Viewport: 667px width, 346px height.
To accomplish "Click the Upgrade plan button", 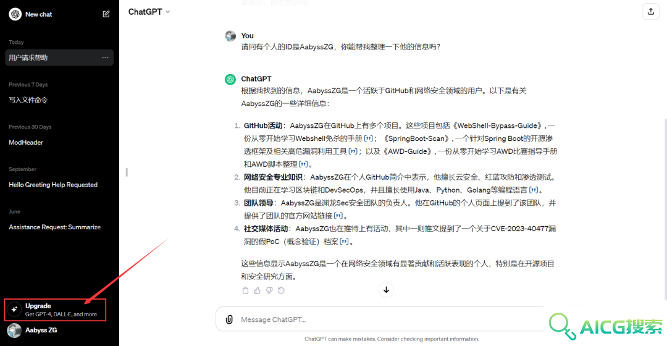I will 56,310.
